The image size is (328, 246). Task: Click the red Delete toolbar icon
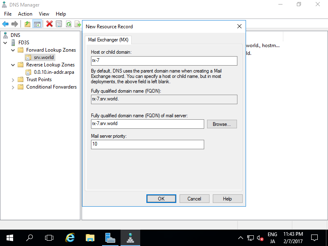tap(49, 24)
